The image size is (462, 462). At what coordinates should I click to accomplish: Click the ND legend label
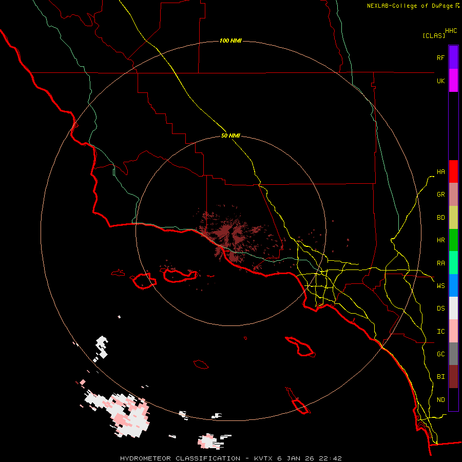tap(440, 400)
